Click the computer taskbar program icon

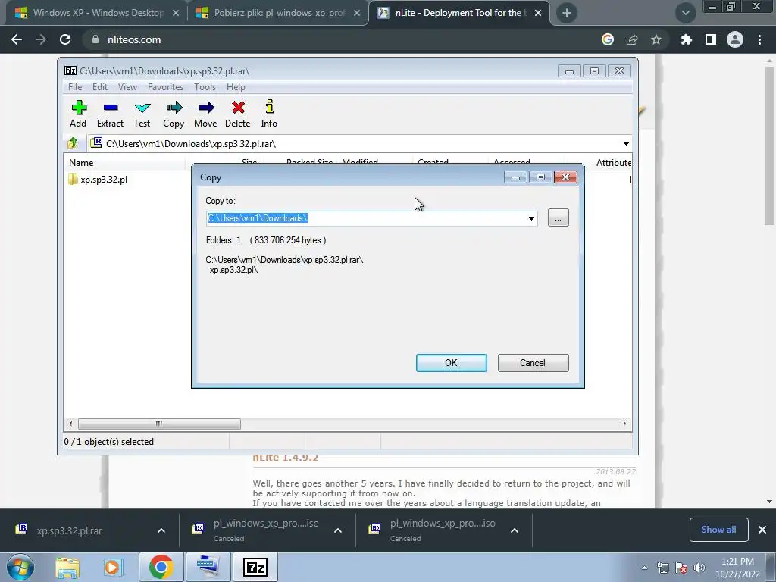(208, 567)
